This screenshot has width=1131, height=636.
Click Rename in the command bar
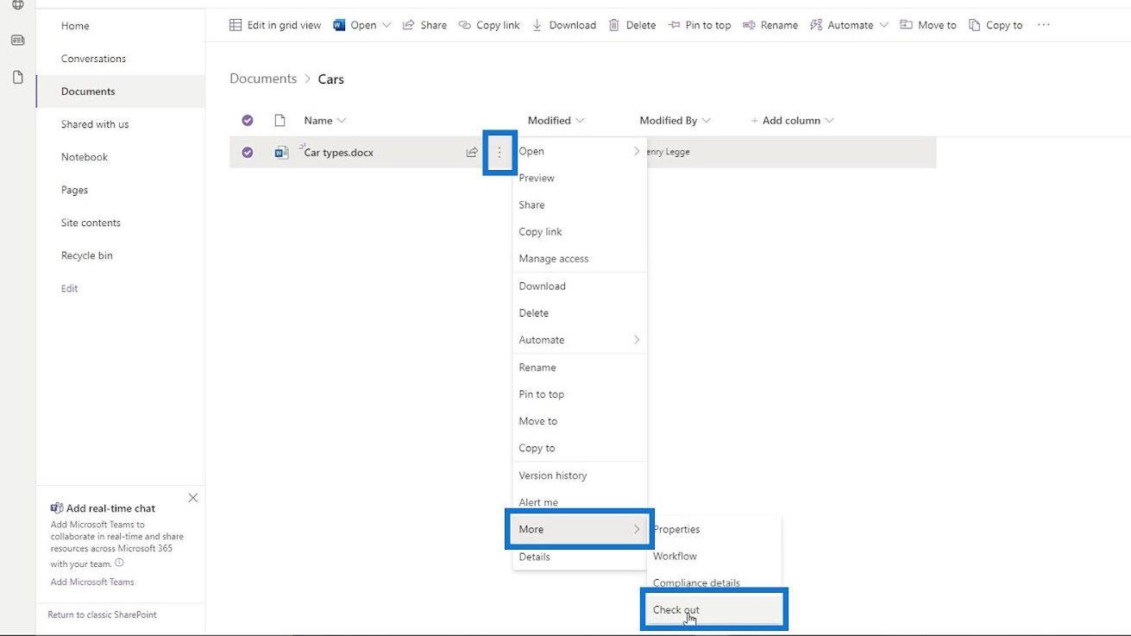click(770, 25)
